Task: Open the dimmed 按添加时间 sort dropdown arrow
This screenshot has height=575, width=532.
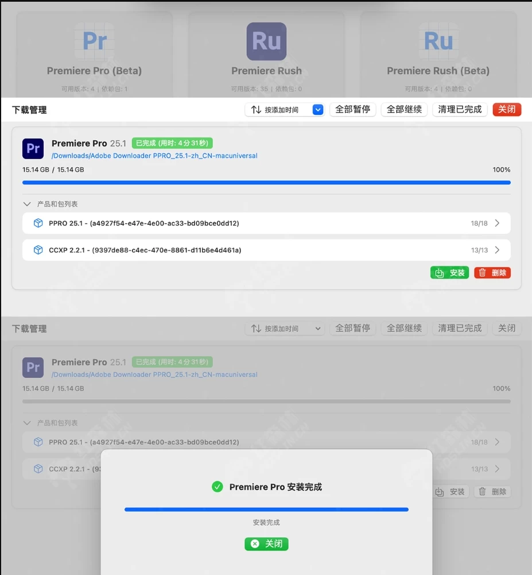Action: coord(318,329)
